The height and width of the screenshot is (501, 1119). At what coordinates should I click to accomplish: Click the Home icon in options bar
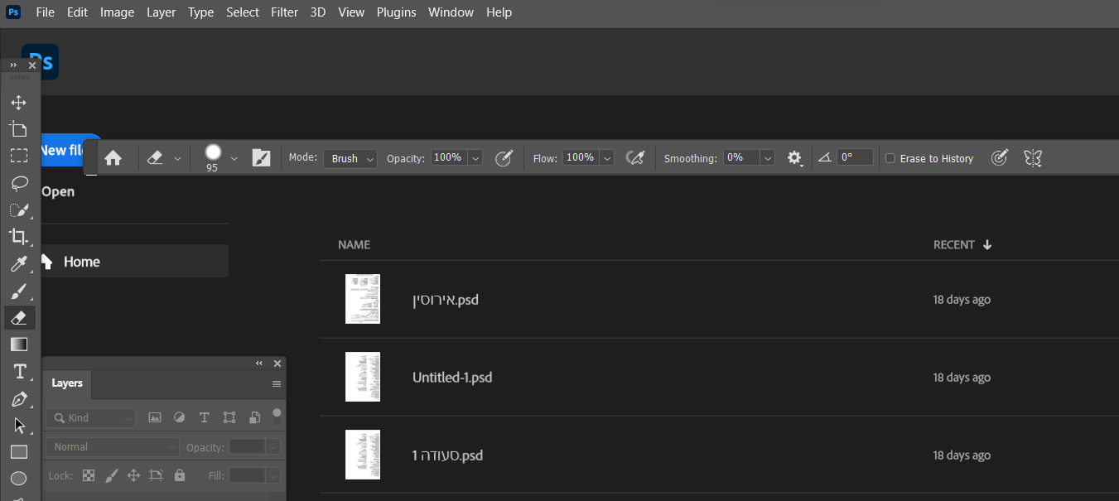tap(113, 158)
